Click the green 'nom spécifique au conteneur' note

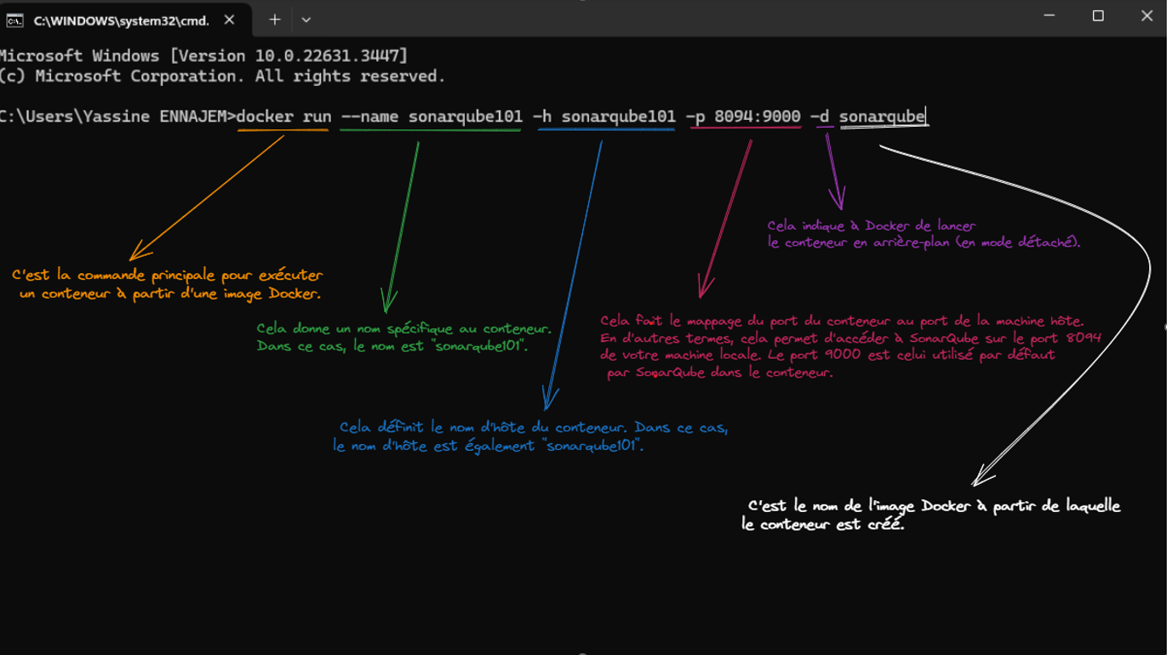[403, 337]
